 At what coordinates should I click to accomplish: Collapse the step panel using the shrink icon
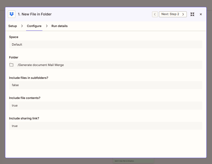(x=192, y=14)
